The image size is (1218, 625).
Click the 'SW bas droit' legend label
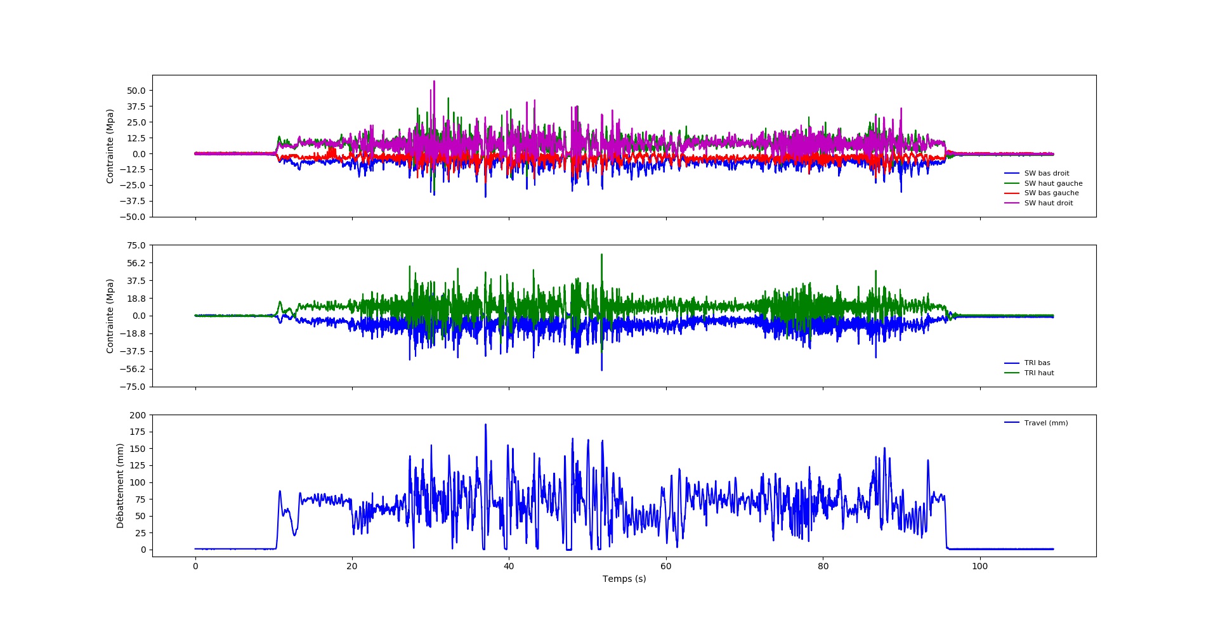(x=1046, y=173)
